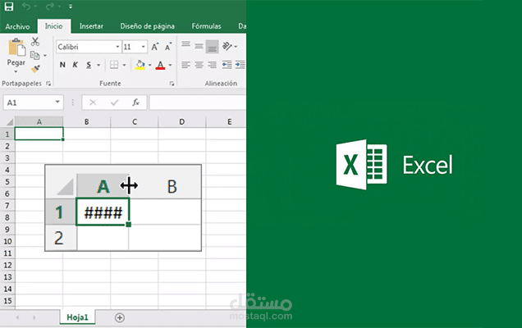Viewport: 522px width, 328px height.
Task: Select row 1 header in worksheet
Action: [7, 134]
